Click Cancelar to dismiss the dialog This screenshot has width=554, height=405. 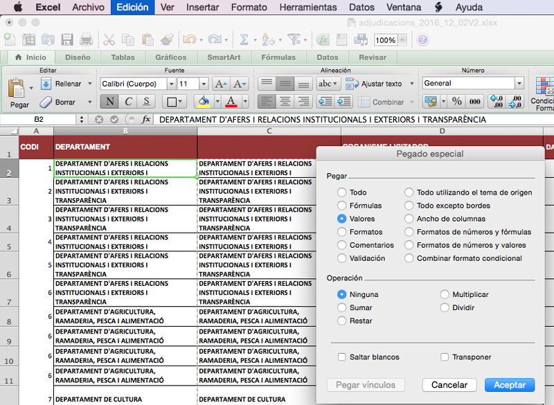449,385
